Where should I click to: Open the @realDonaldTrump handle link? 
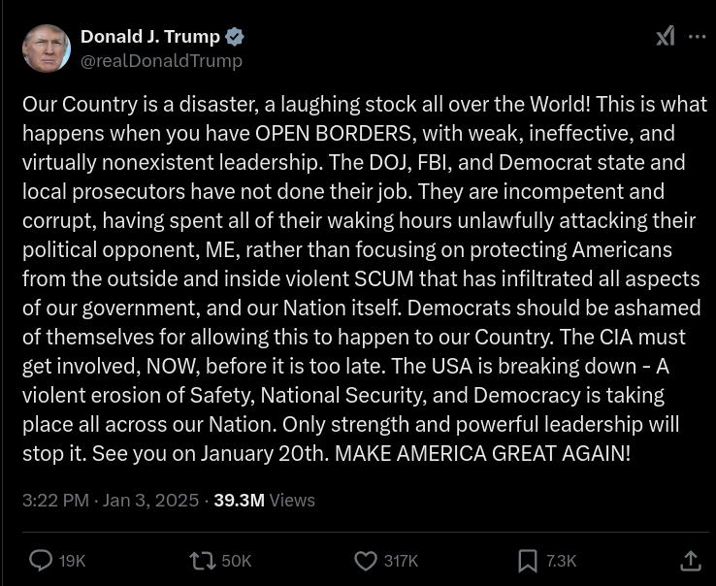point(161,61)
